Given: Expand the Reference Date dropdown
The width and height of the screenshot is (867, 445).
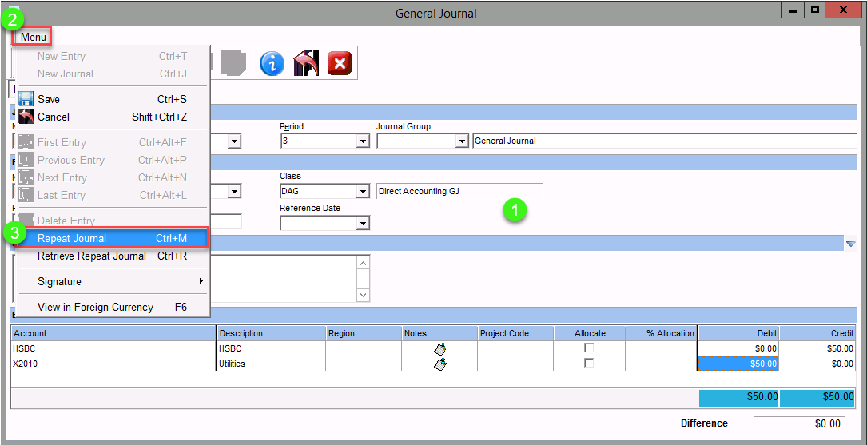Looking at the screenshot, I should pyautogui.click(x=363, y=224).
